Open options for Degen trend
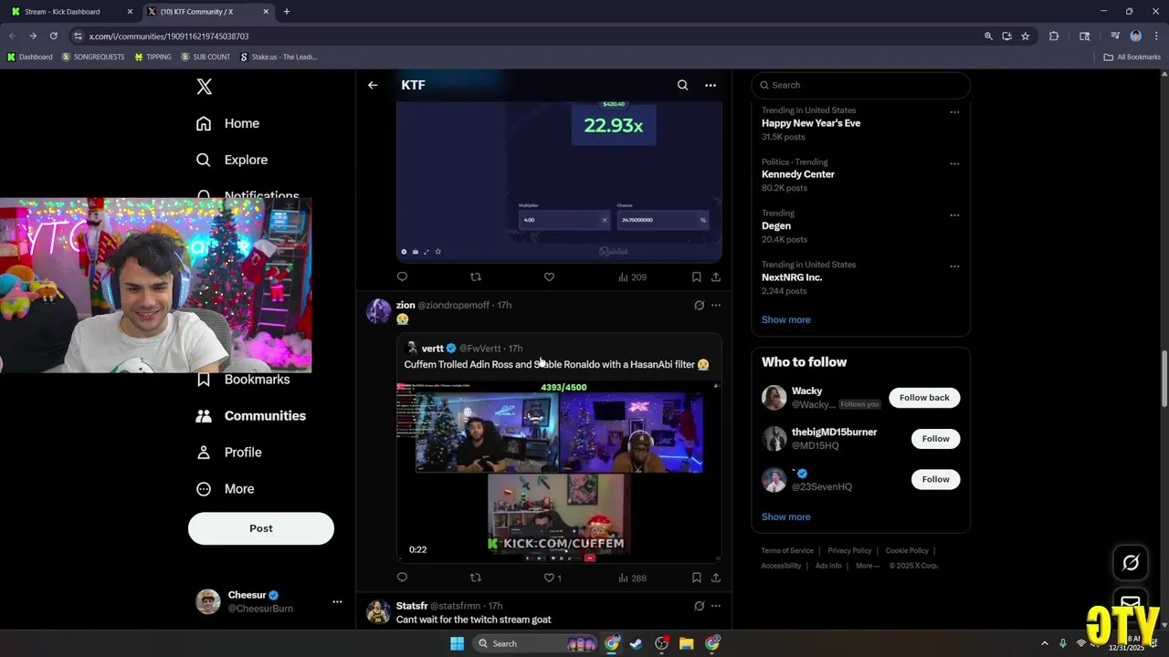 pyautogui.click(x=954, y=215)
